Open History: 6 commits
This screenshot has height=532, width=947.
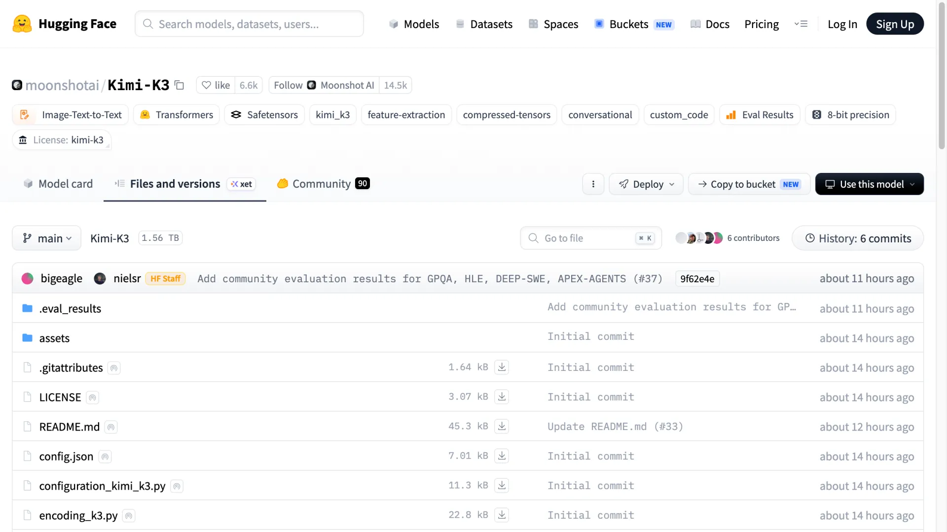[x=858, y=238]
